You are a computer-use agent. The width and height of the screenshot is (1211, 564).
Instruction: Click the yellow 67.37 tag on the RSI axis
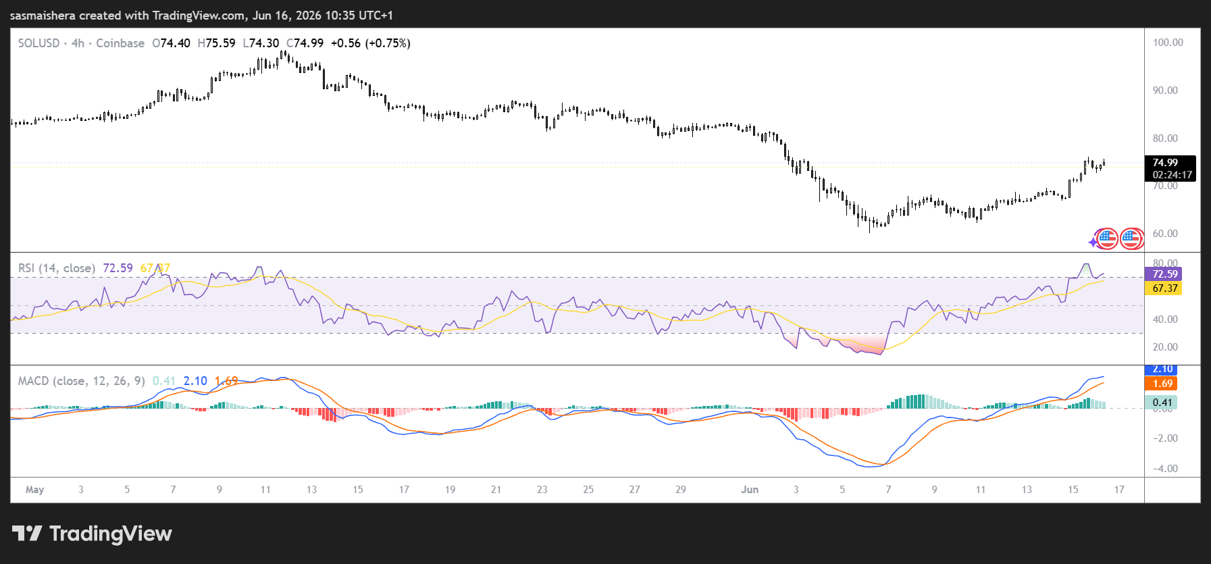1163,288
